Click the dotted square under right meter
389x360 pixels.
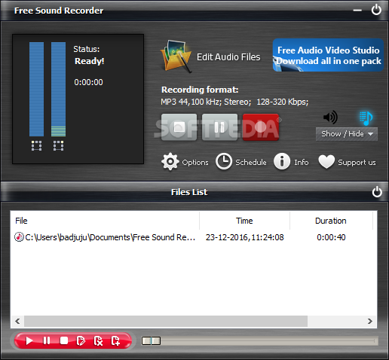click(58, 145)
